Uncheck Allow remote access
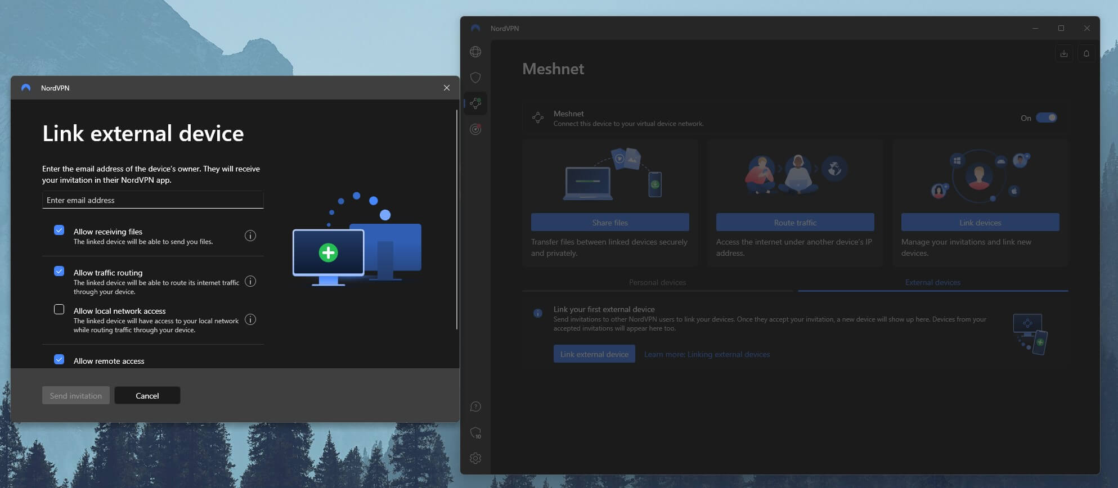Viewport: 1118px width, 488px height. 59,359
